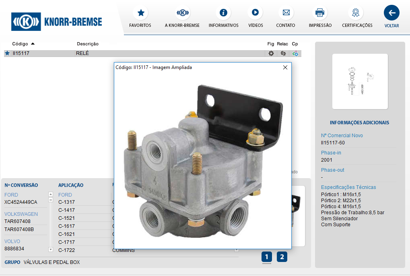Toggle favorite star for II15117
410x276 pixels.
(x=7, y=53)
